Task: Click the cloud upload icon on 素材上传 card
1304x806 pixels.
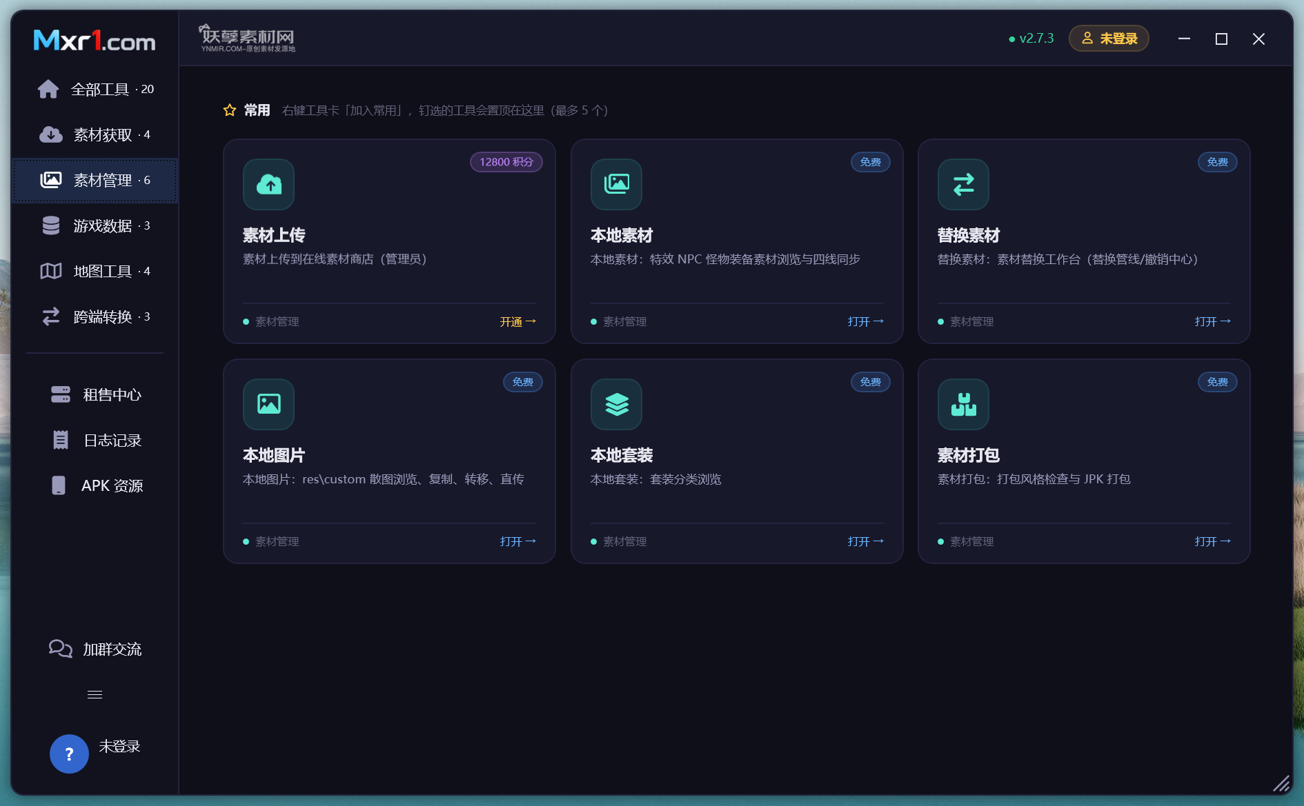Action: (268, 184)
